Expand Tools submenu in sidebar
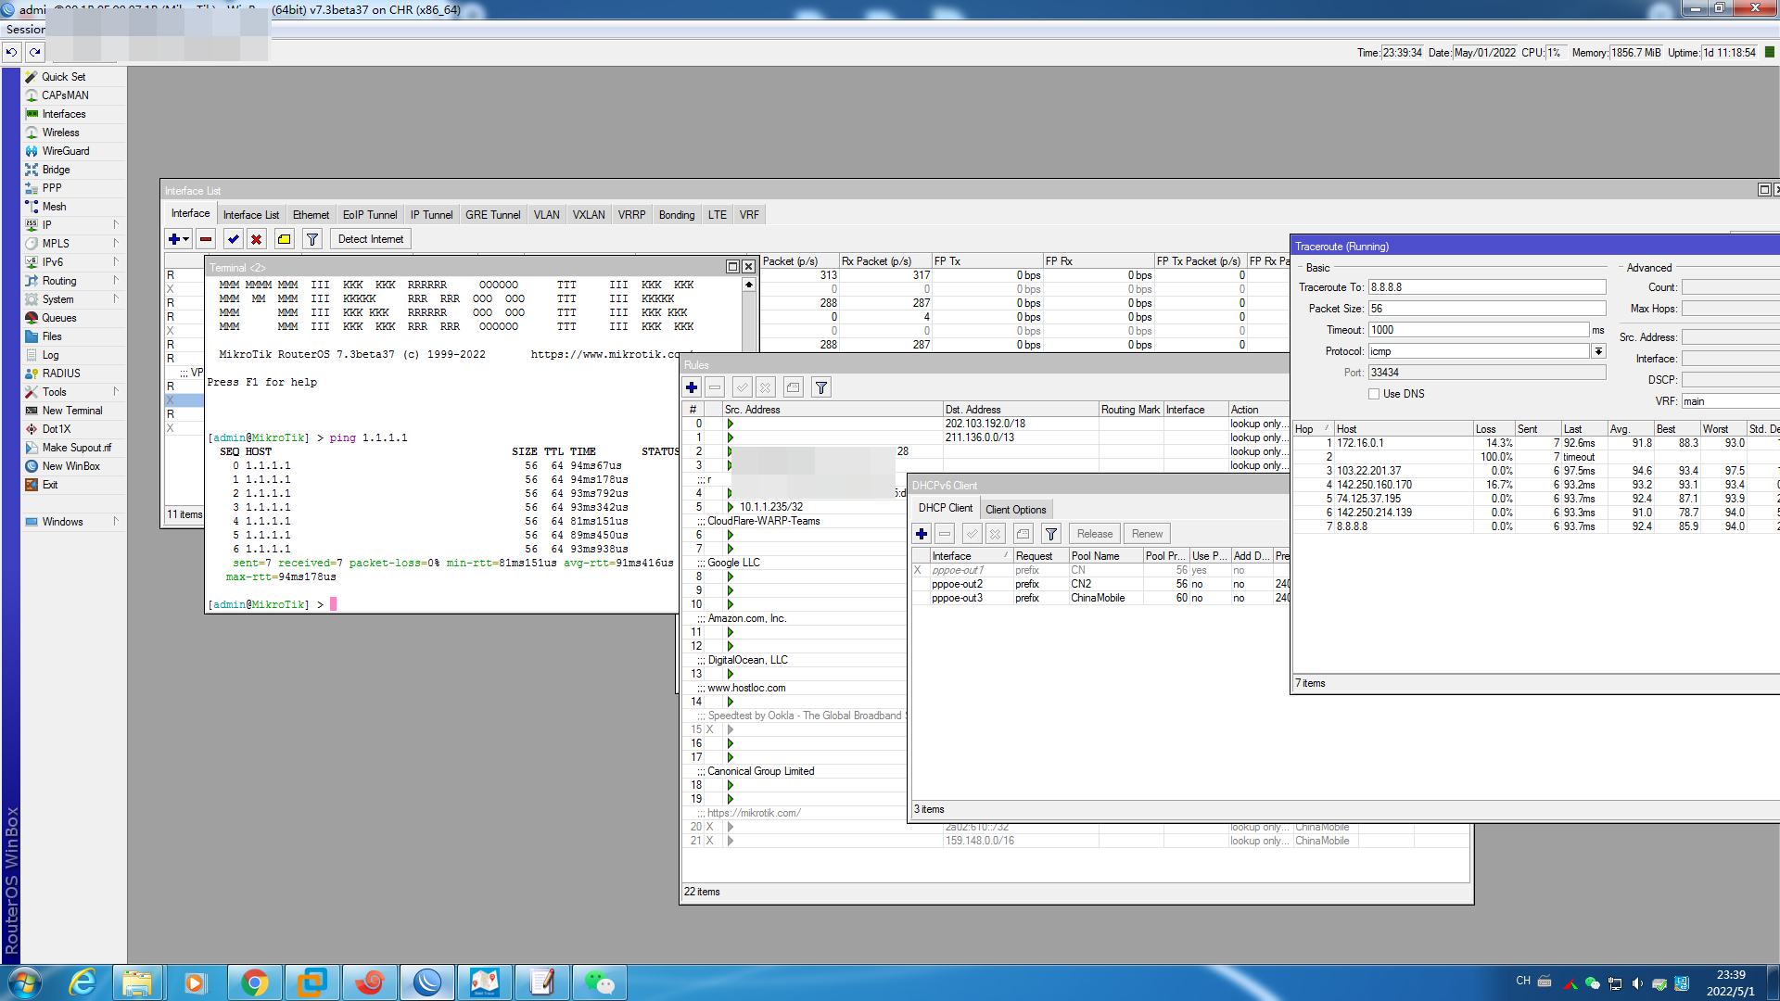The width and height of the screenshot is (1780, 1001). (x=116, y=392)
